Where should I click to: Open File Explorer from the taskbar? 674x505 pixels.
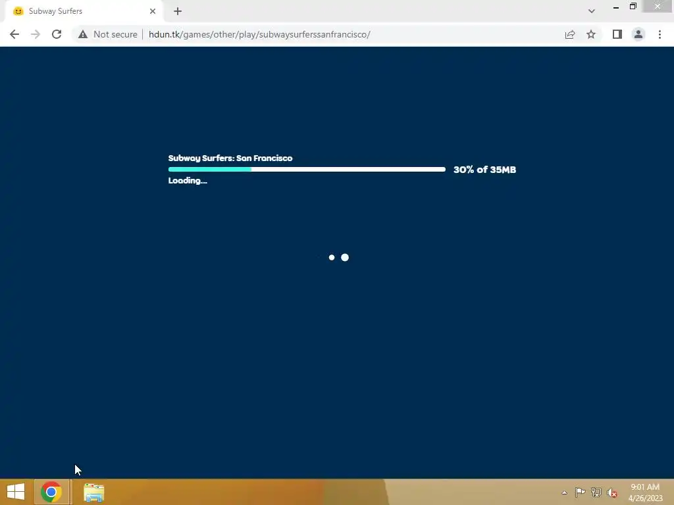point(93,493)
